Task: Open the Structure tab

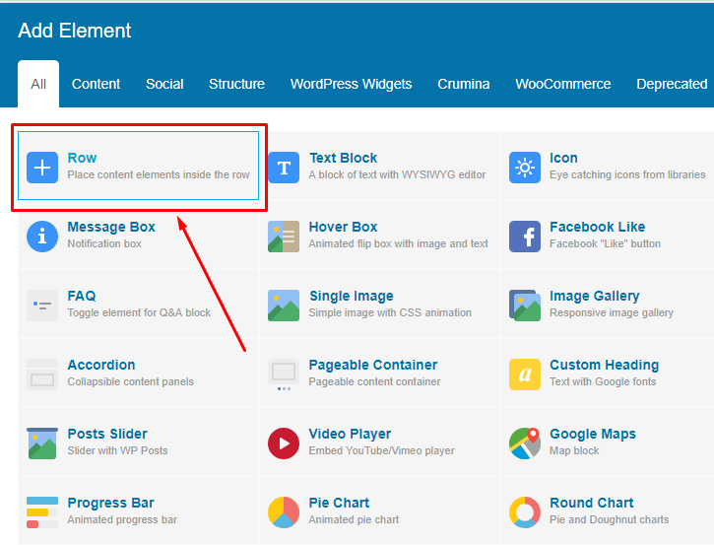Action: point(236,84)
